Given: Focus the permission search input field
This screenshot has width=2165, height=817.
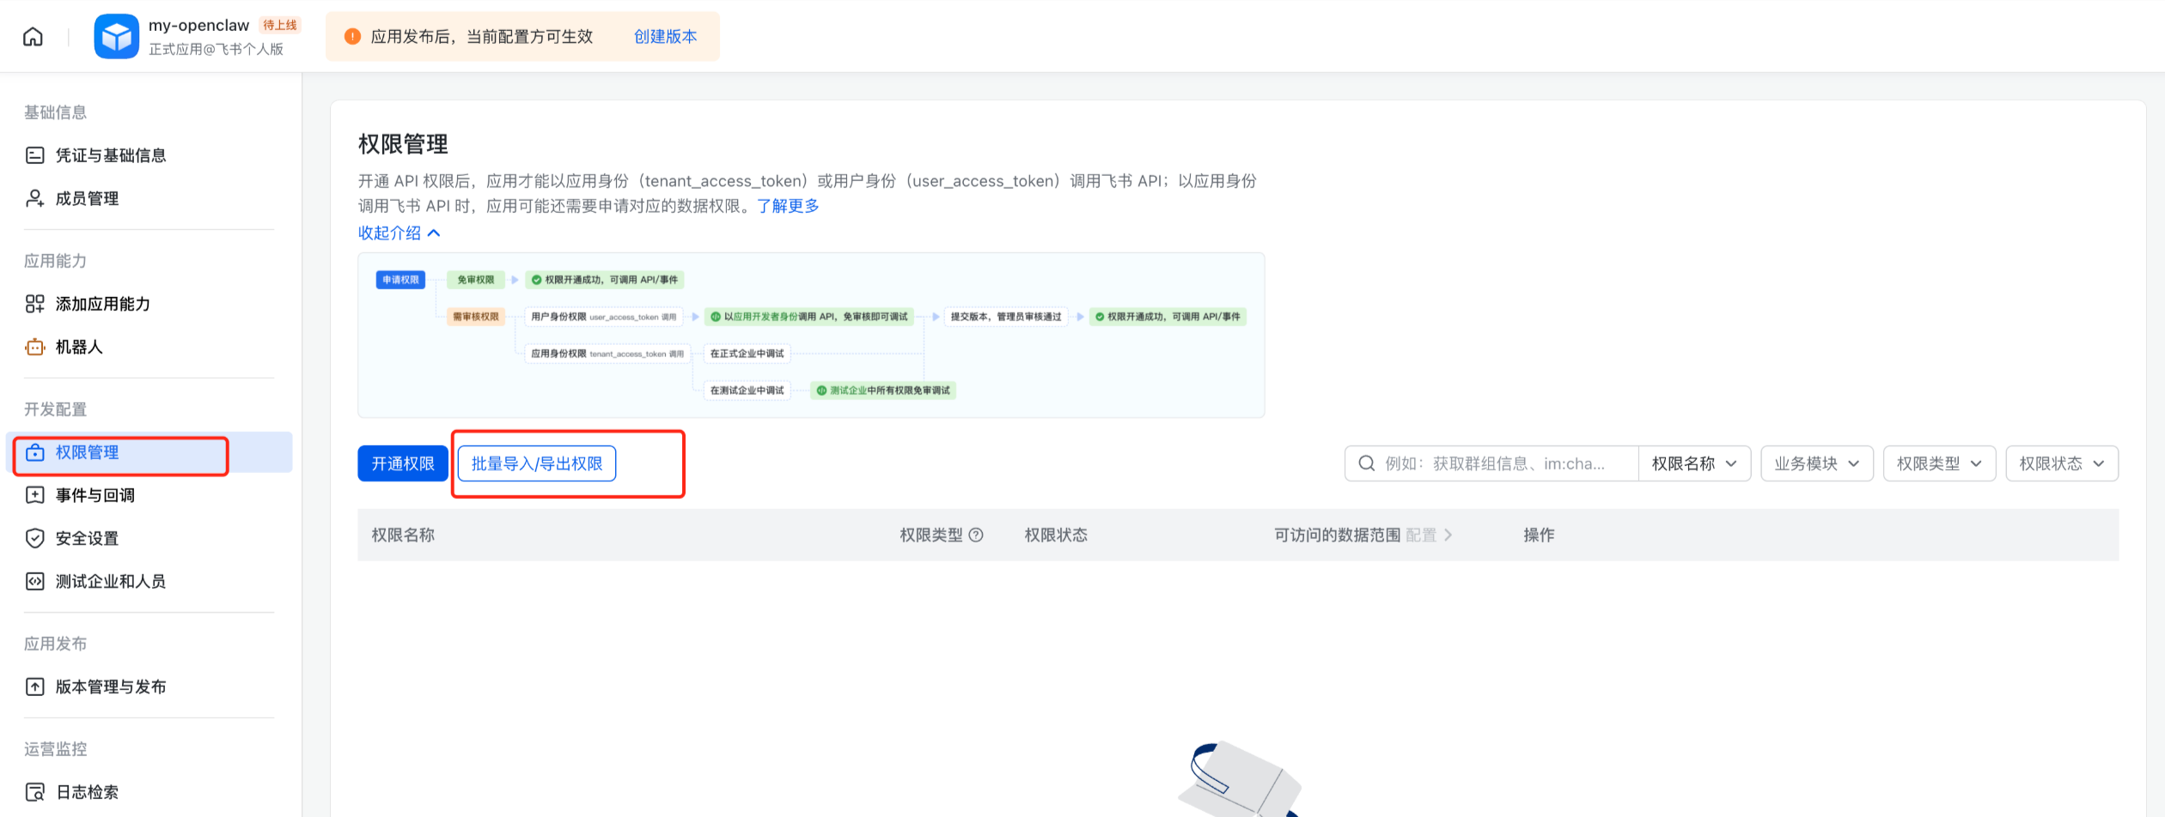Looking at the screenshot, I should click(x=1503, y=463).
